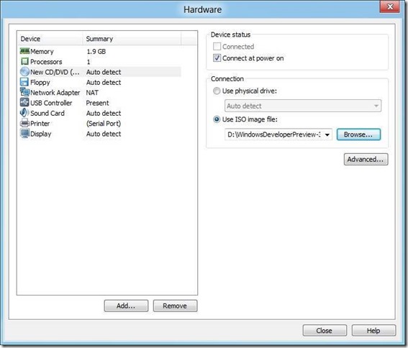Image resolution: width=408 pixels, height=348 pixels.
Task: Select the Floppy row label
Action: point(40,83)
